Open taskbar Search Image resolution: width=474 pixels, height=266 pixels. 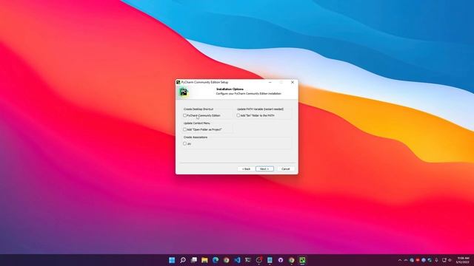click(183, 260)
